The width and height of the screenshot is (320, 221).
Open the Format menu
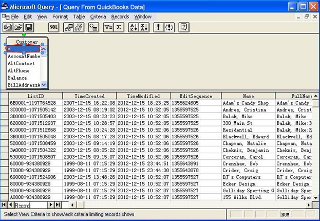[60, 17]
